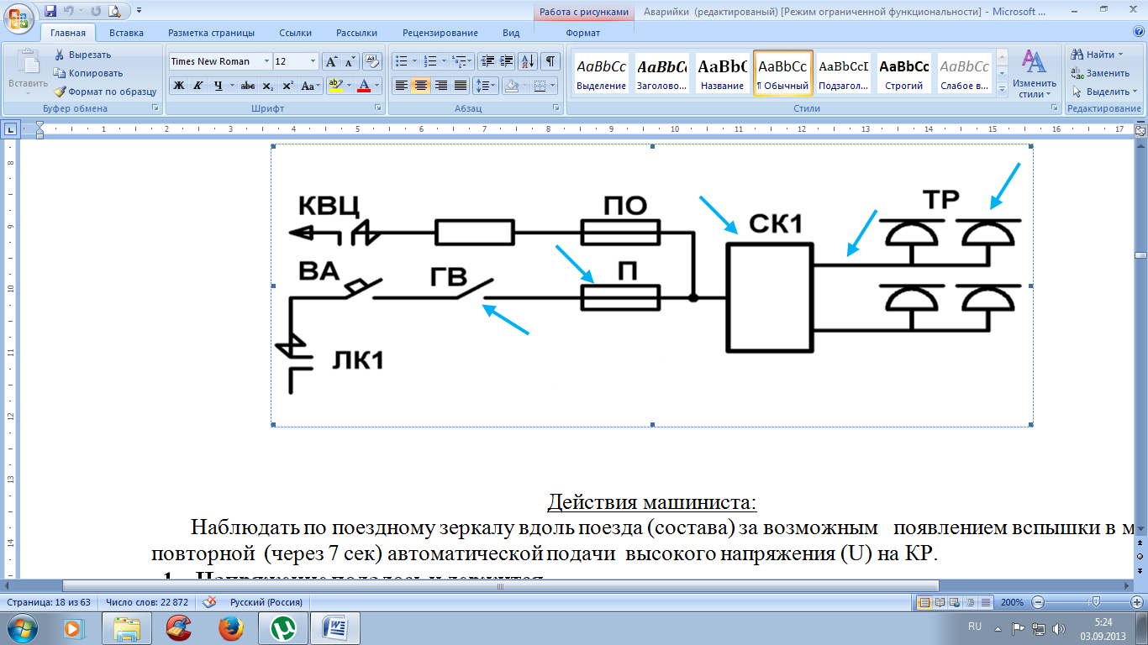Click the Grow Font button

(x=331, y=61)
